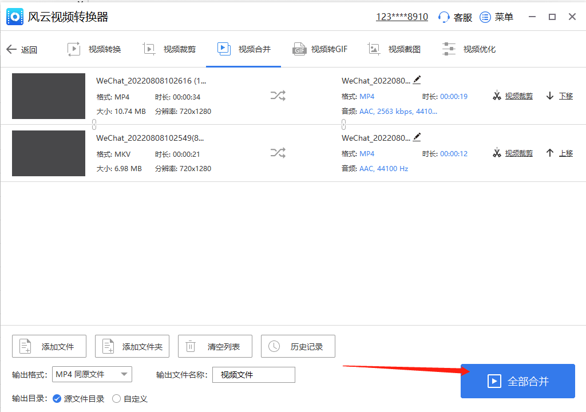Open the 视频转GIF tab

coord(320,49)
